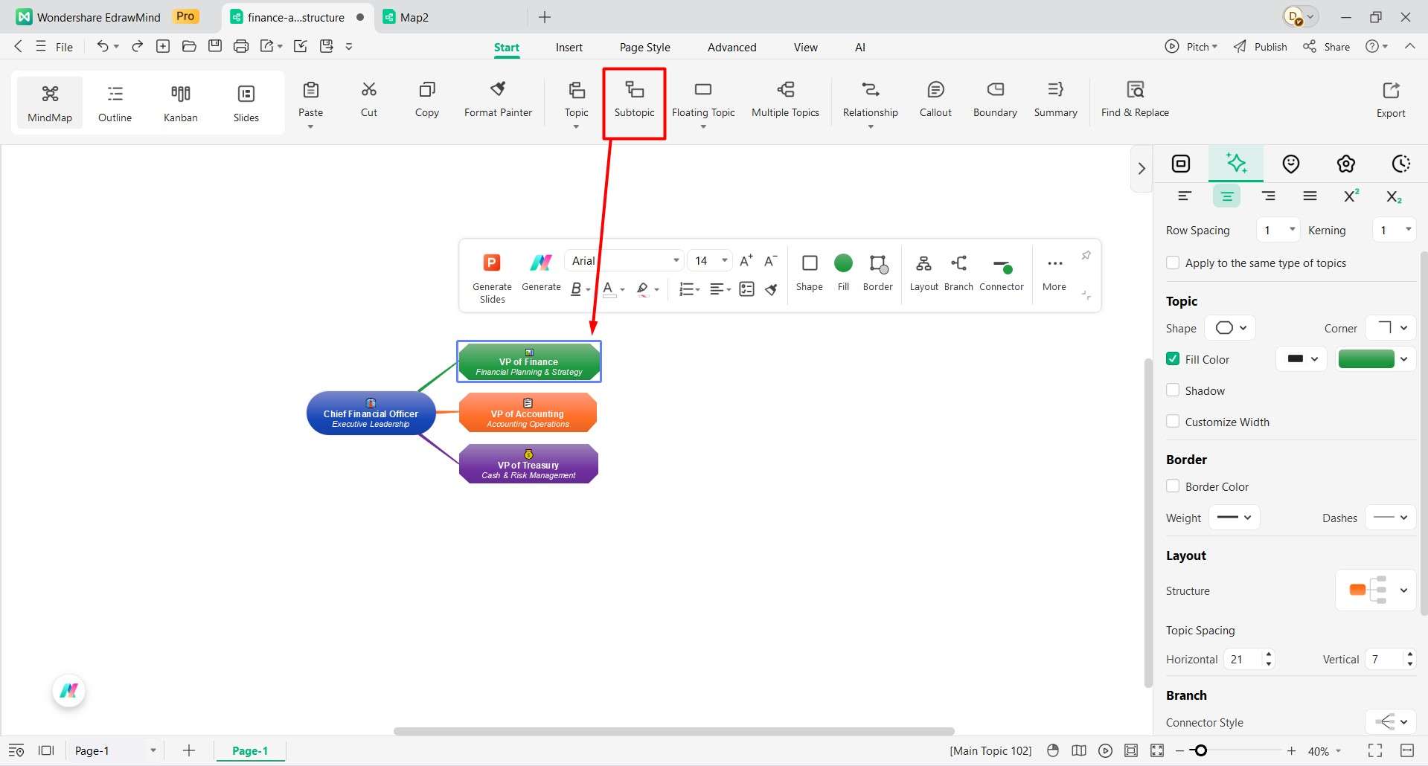
Task: Click the Copy icon
Action: (426, 89)
